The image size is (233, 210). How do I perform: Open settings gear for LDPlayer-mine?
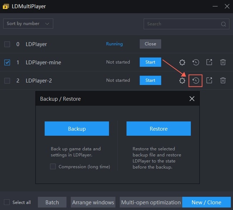click(x=182, y=62)
